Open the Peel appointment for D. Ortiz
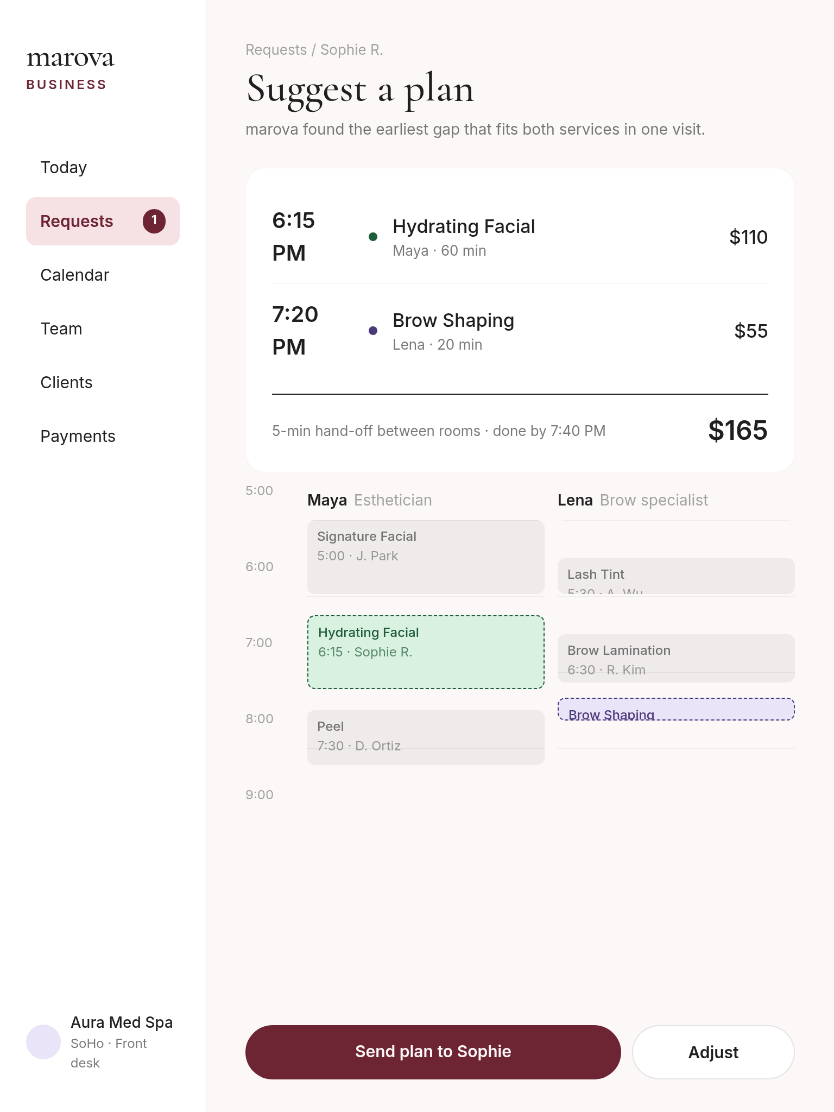 coord(426,737)
